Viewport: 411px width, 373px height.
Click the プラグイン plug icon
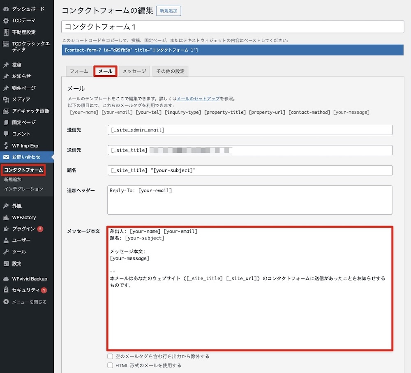point(6,229)
